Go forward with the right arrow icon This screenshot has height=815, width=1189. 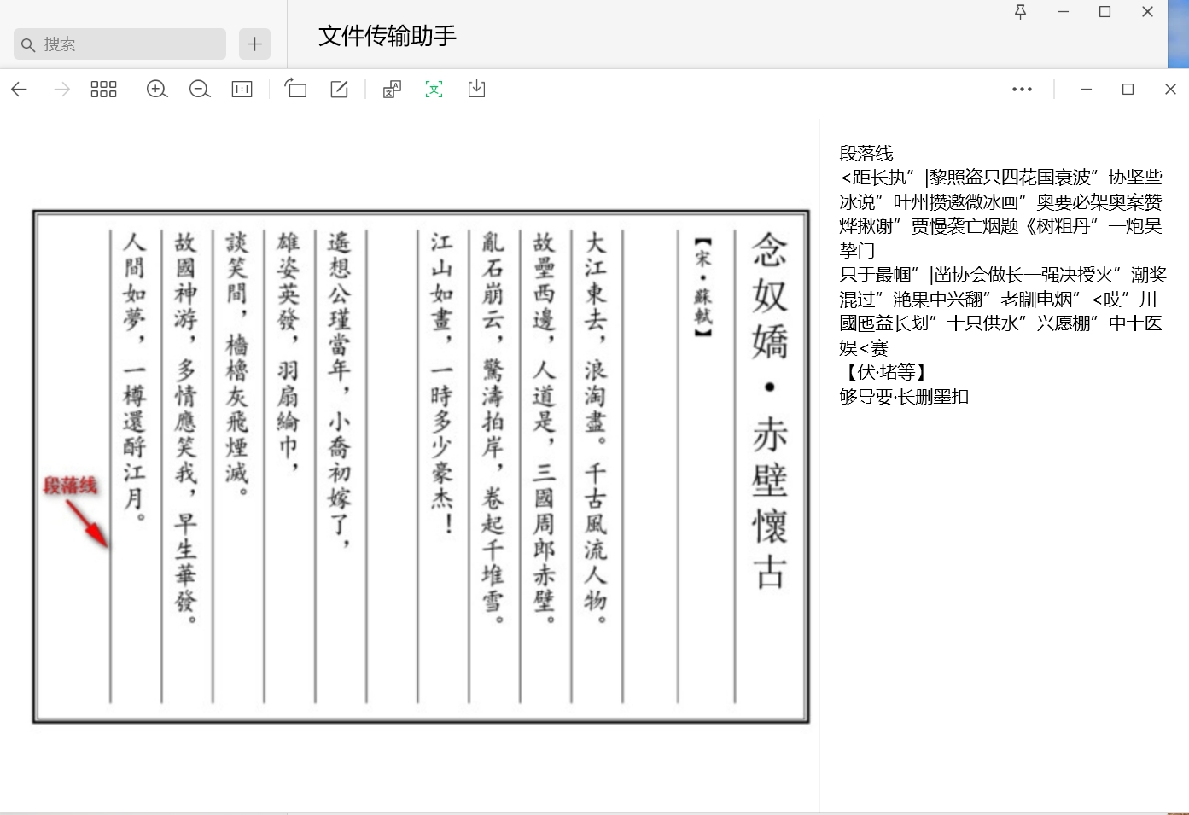coord(61,90)
